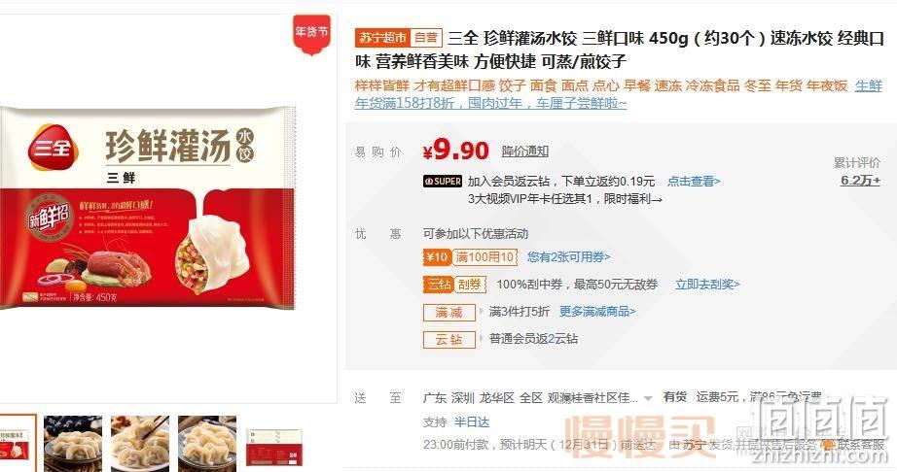Image resolution: width=897 pixels, height=472 pixels.
Task: Click the 满减 promotion tag
Action: (449, 312)
